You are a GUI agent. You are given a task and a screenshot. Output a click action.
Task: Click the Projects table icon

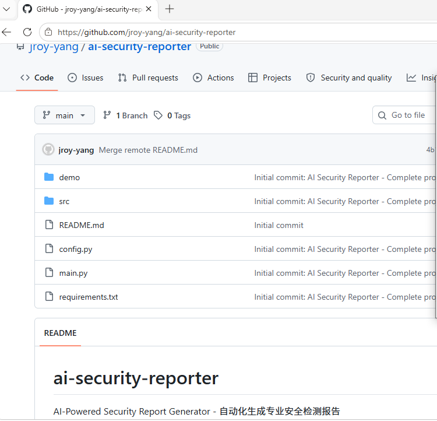coord(253,78)
